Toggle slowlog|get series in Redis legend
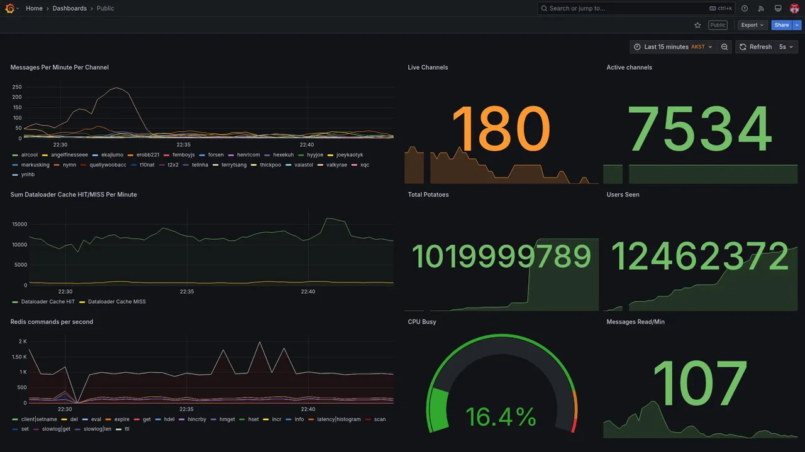This screenshot has height=452, width=805. point(56,429)
